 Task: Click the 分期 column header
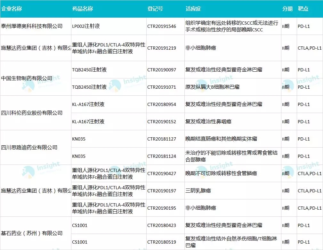pyautogui.click(x=287, y=9)
